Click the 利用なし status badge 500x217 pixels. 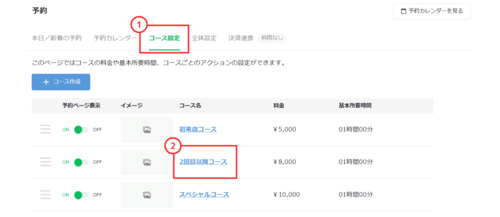(272, 38)
